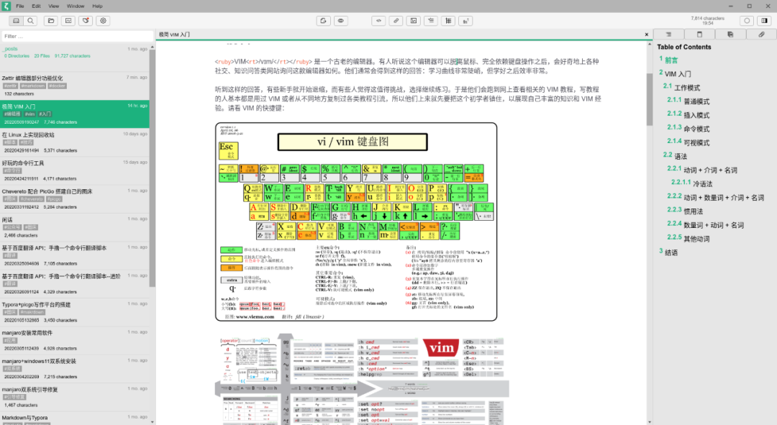Insert a comment using the code brackets icon
Viewport: 777px width, 425px height.
tap(378, 21)
